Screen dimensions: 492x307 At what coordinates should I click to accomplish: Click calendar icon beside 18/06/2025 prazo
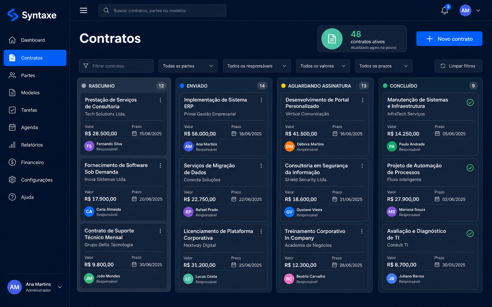point(234,134)
